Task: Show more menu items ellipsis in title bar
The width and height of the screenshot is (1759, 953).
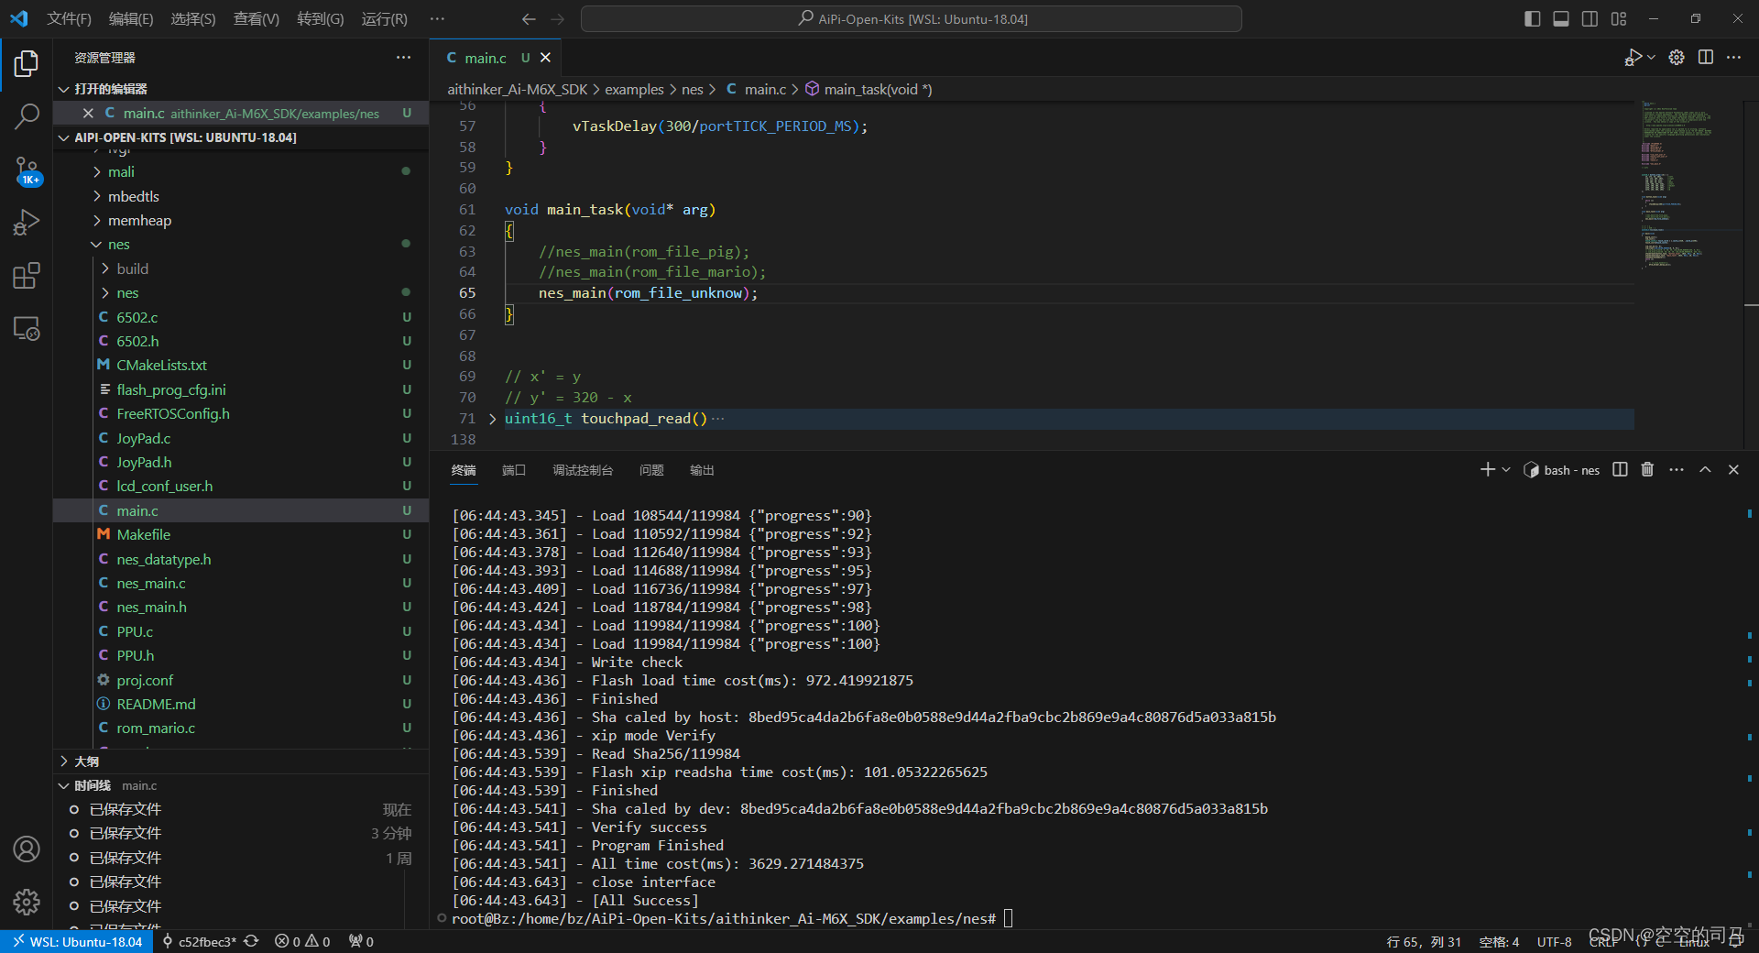Action: (437, 19)
